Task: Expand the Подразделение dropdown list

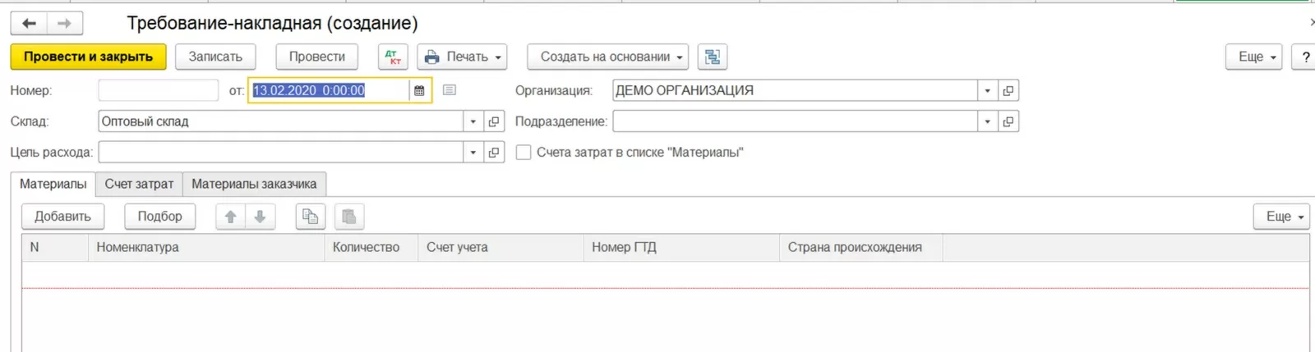Action: 988,121
